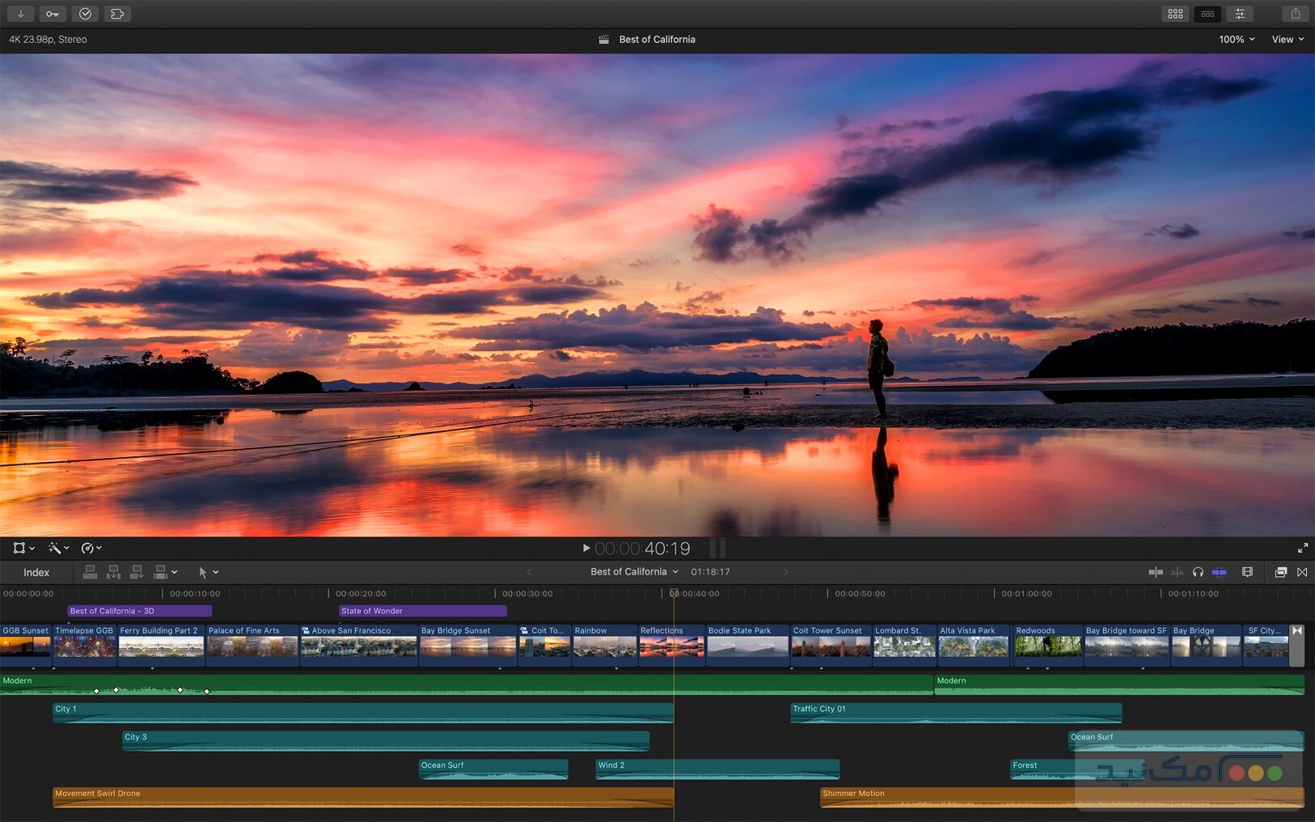Open the Keyword Editor key icon

point(53,14)
